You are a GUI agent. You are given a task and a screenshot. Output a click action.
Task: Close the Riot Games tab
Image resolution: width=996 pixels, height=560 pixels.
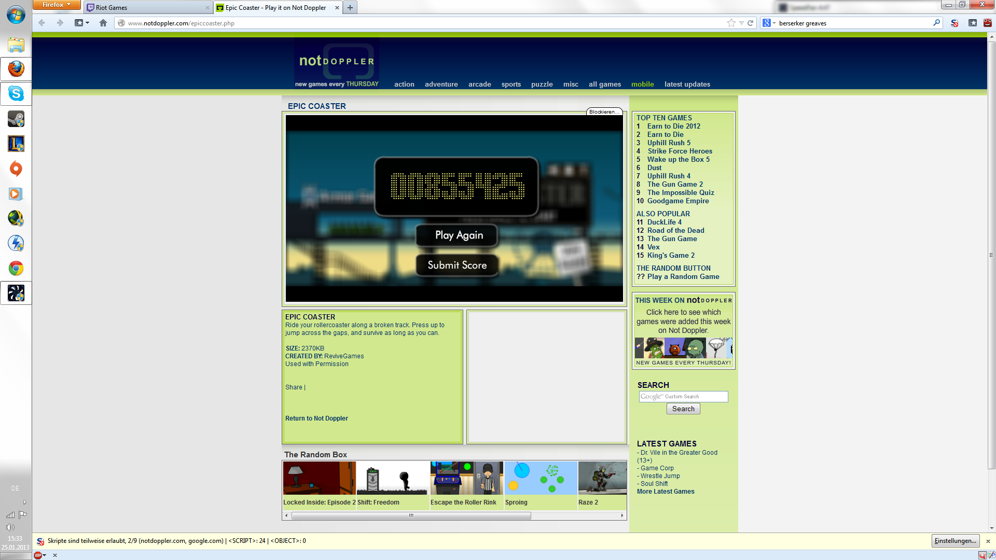[x=208, y=8]
